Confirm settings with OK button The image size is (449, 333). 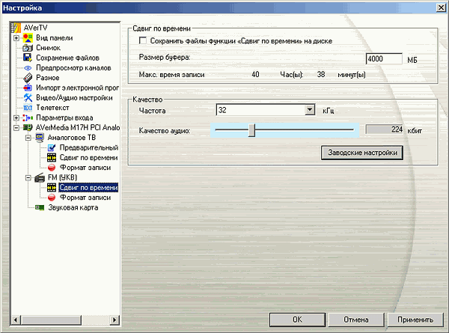297,320
